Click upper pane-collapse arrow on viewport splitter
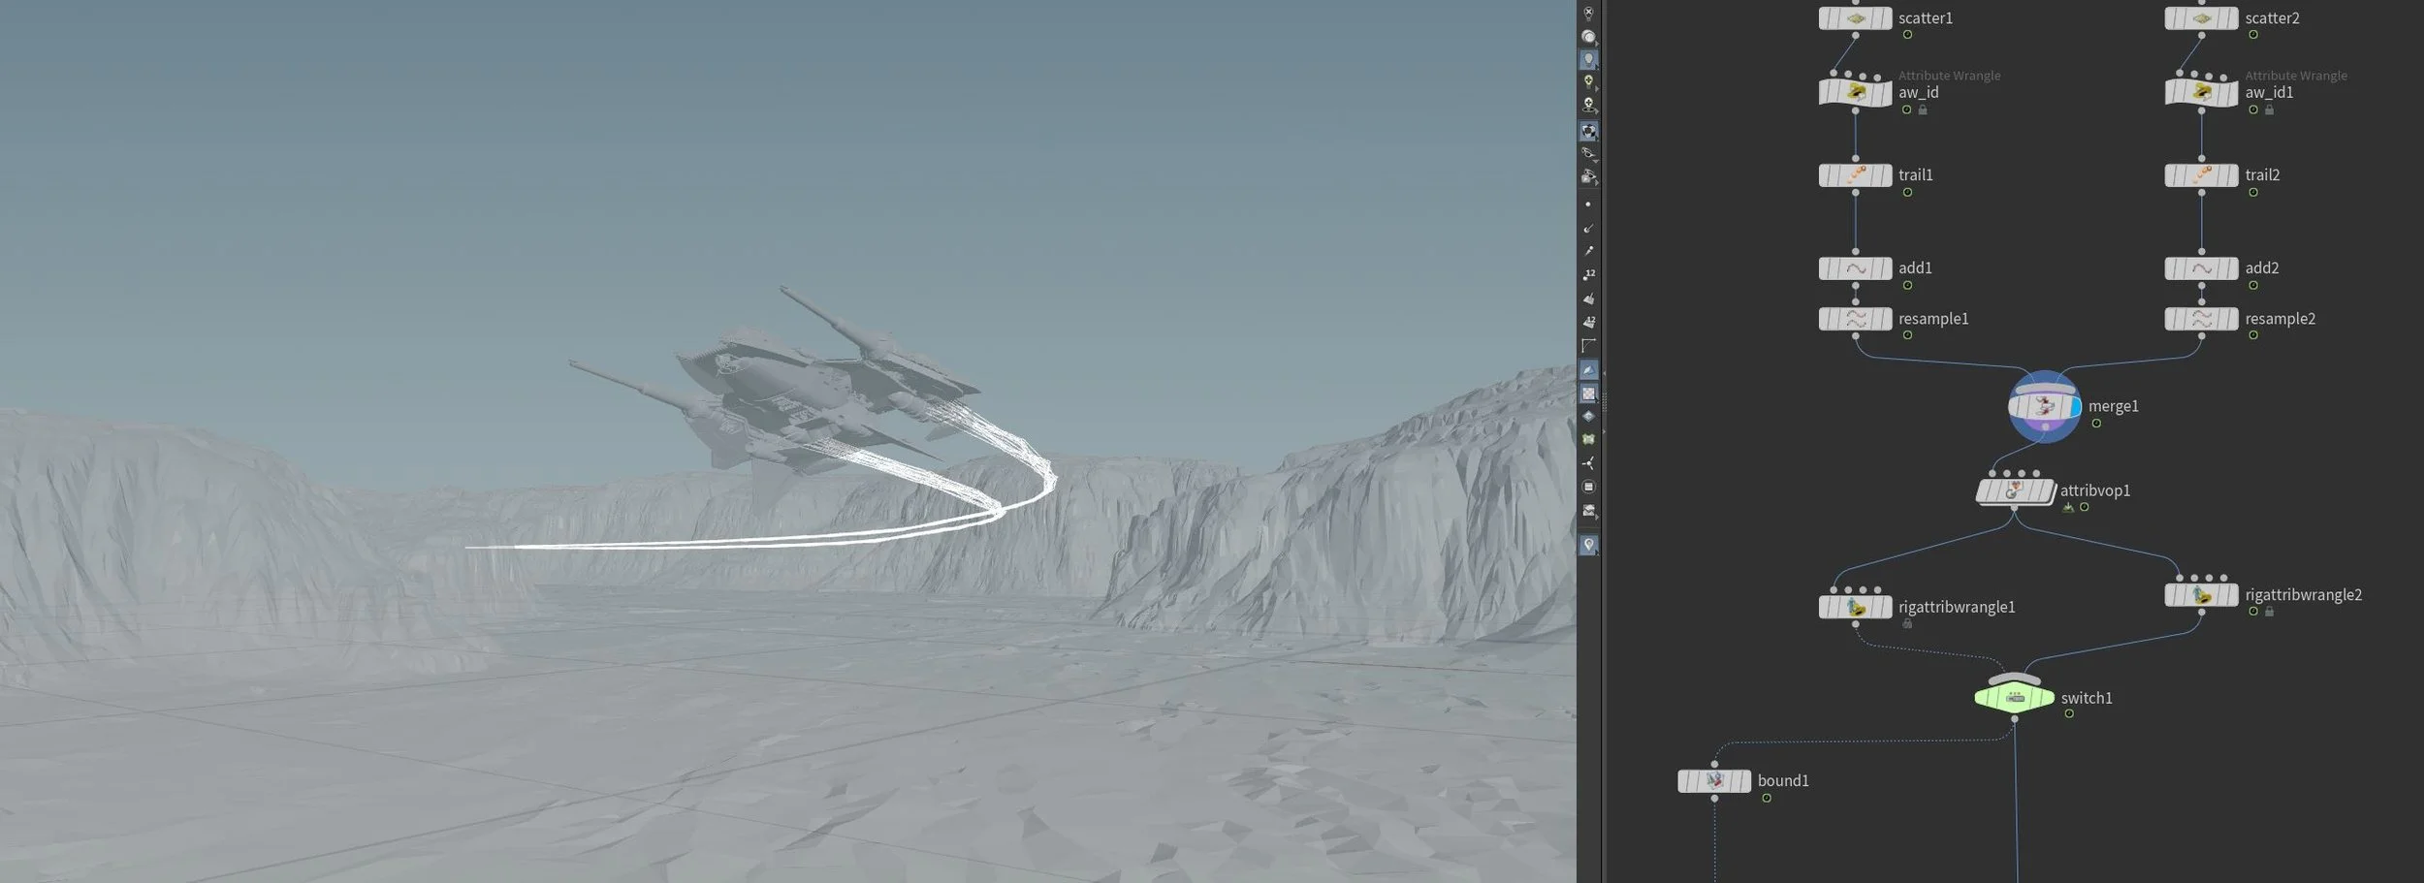The image size is (2424, 883). point(1604,372)
